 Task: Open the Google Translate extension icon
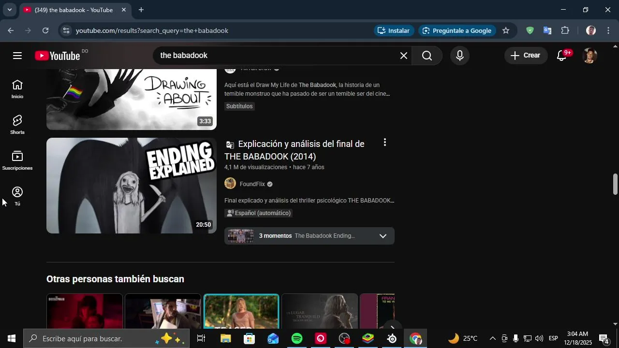[547, 30]
